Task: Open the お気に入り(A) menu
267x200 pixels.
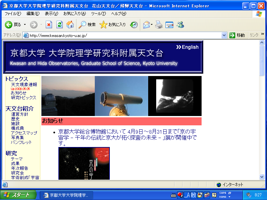Action: click(x=74, y=14)
